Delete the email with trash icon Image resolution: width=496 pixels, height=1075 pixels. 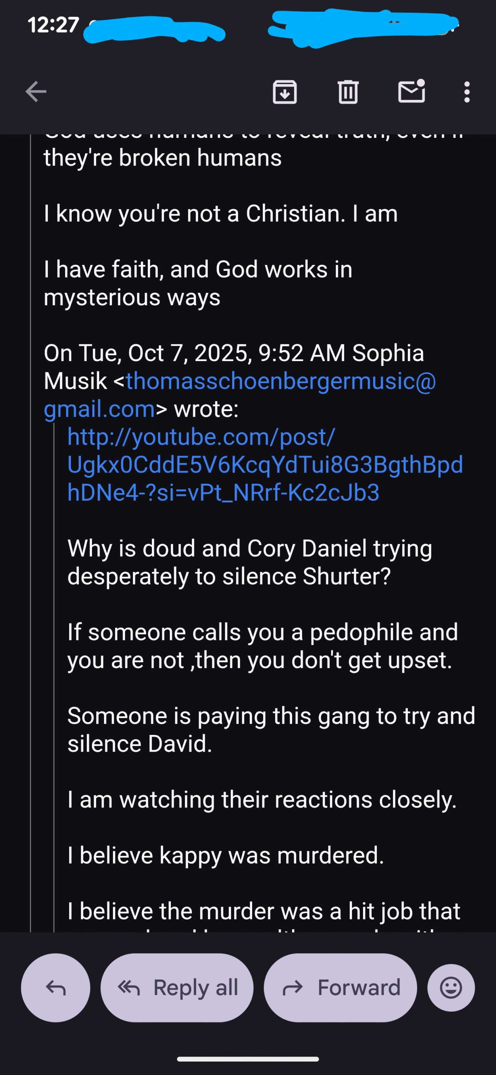(x=348, y=92)
